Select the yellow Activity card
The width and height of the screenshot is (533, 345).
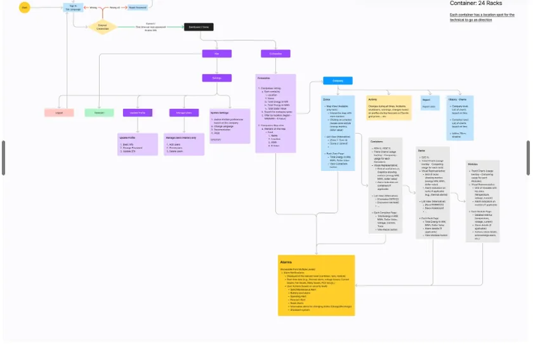pos(389,108)
